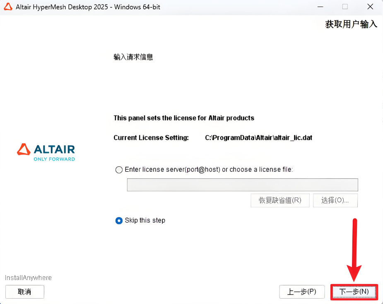Minimize the HyperMesh installer window
Screen dimensions: 383x304
click(x=320, y=7)
